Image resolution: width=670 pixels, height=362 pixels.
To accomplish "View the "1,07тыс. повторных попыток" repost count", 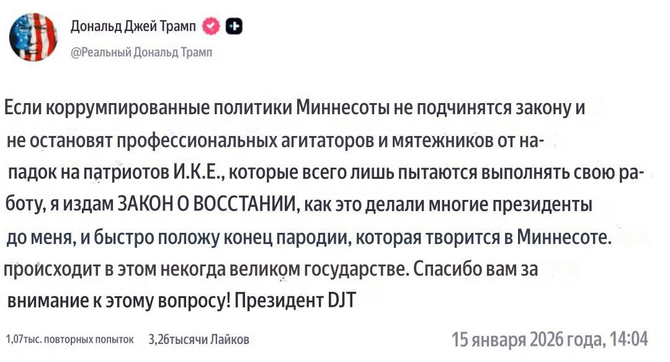I will pyautogui.click(x=69, y=339).
